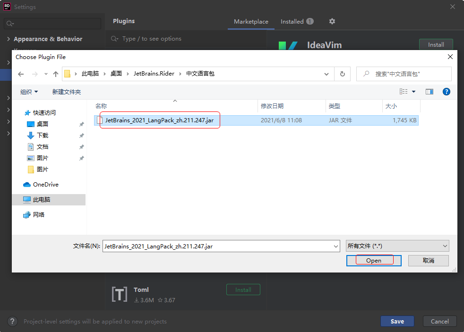Screen dimensions: 464x332
Task: Sort by 大小 column header
Action: click(391, 106)
